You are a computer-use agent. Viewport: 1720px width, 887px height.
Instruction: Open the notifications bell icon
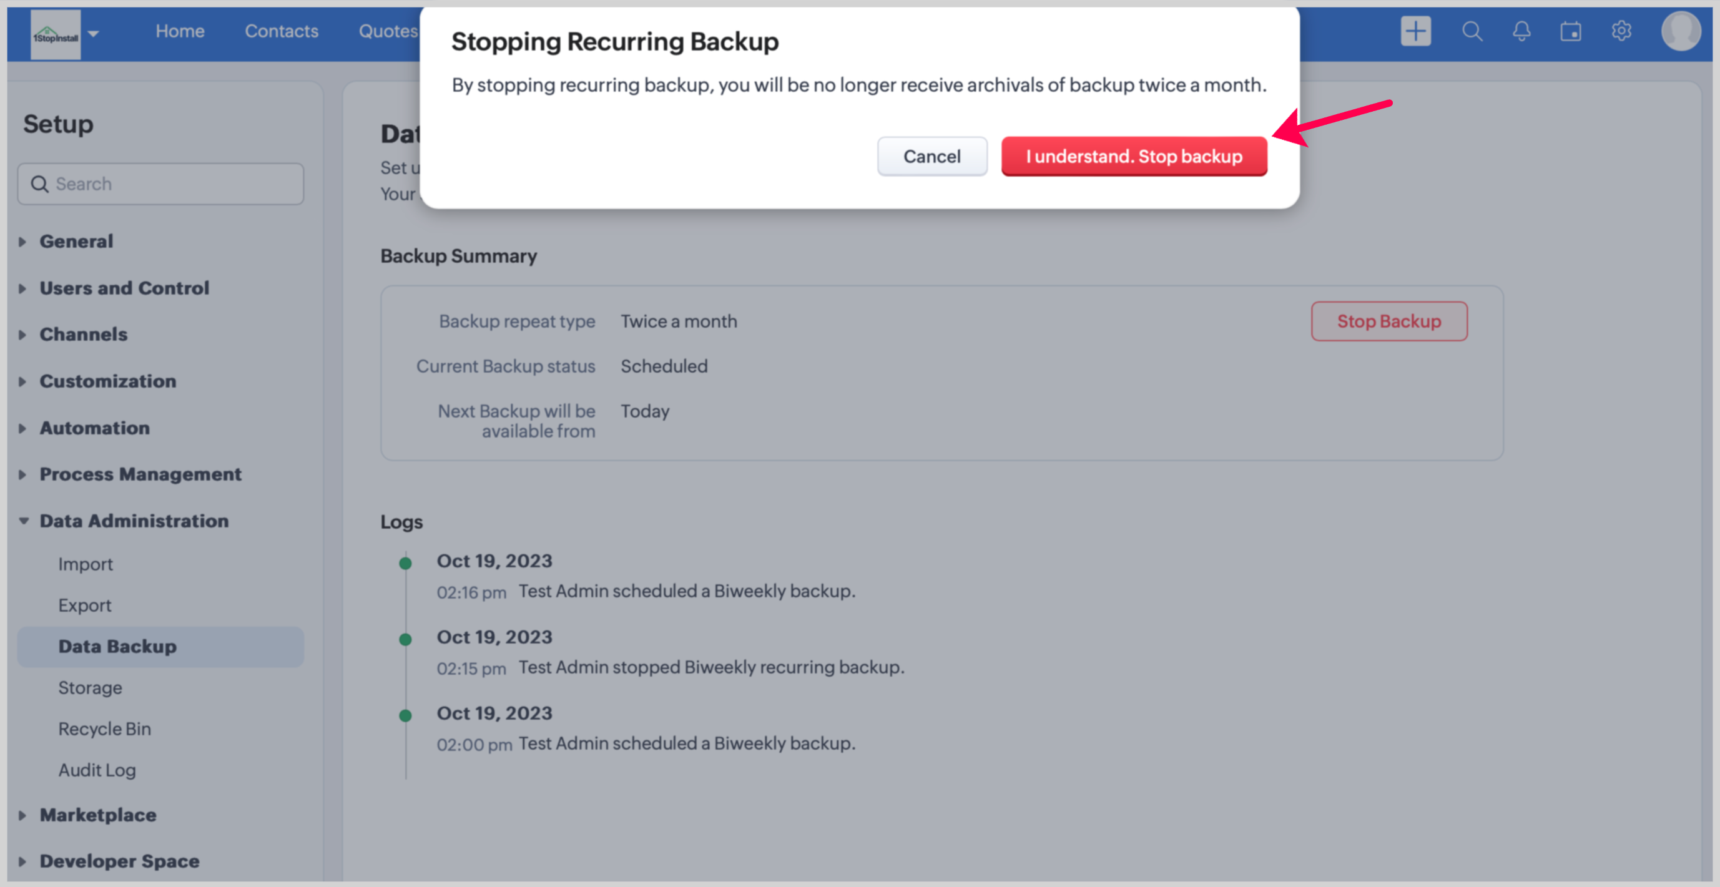(1521, 31)
